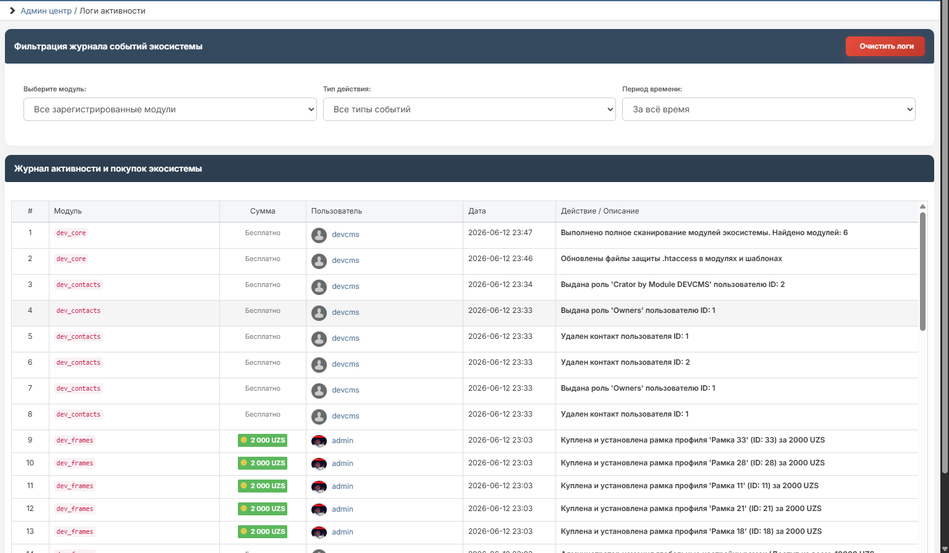Open the module selection dropdown

[x=170, y=109]
